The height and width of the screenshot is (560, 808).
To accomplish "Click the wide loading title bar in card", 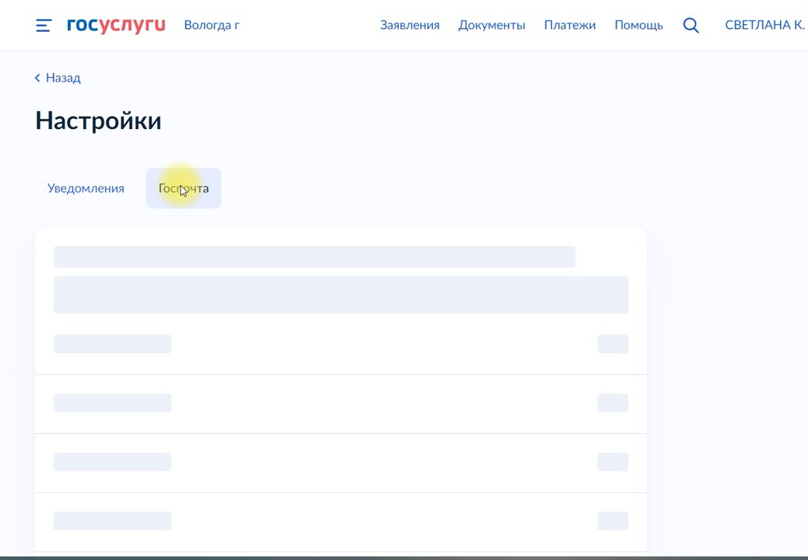I will [x=314, y=257].
